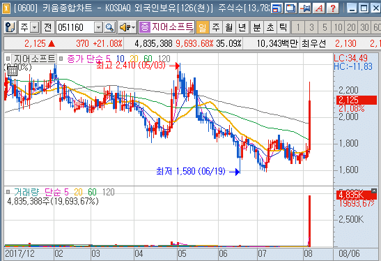The image size is (381, 261).
Task: Choose interval button 3
Action: tap(311, 27)
